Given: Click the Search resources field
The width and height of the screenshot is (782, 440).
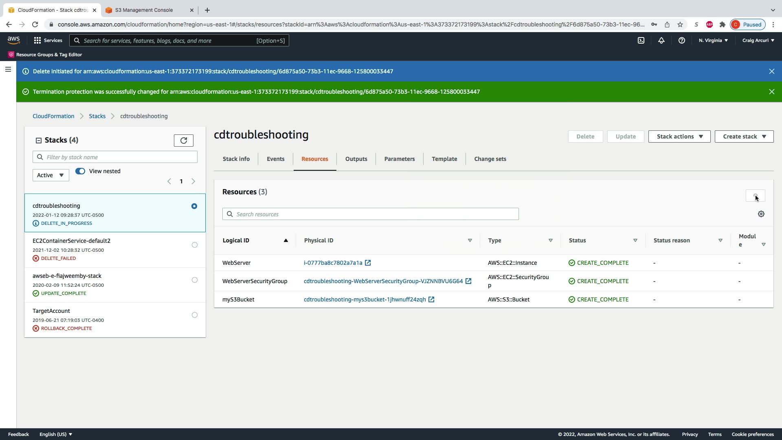Looking at the screenshot, I should tap(370, 214).
